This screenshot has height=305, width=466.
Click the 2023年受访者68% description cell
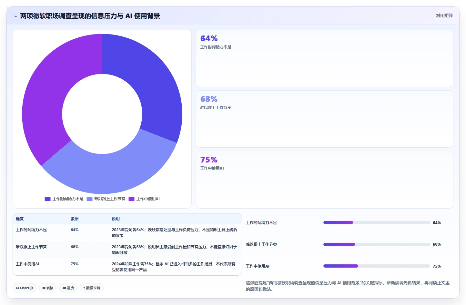[x=175, y=250]
